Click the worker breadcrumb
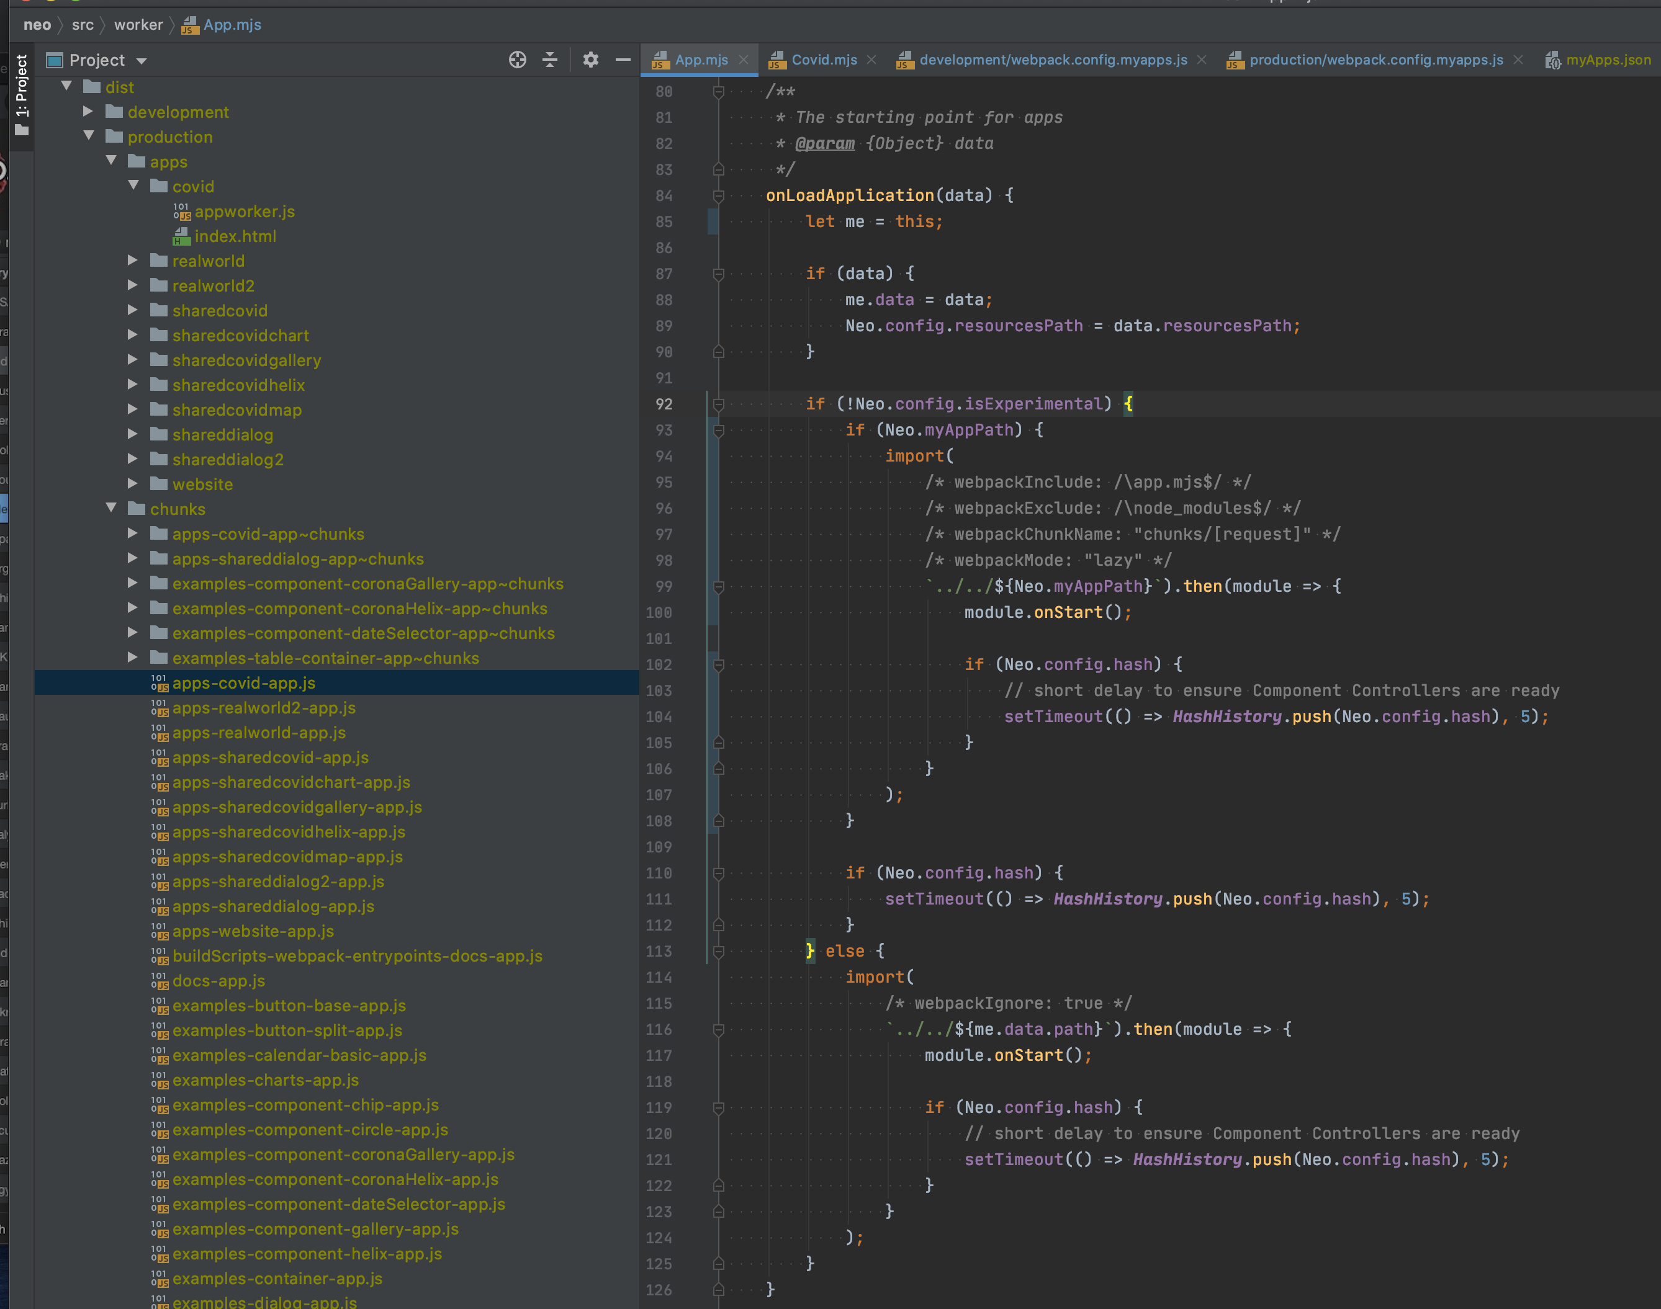This screenshot has height=1309, width=1661. (x=138, y=25)
